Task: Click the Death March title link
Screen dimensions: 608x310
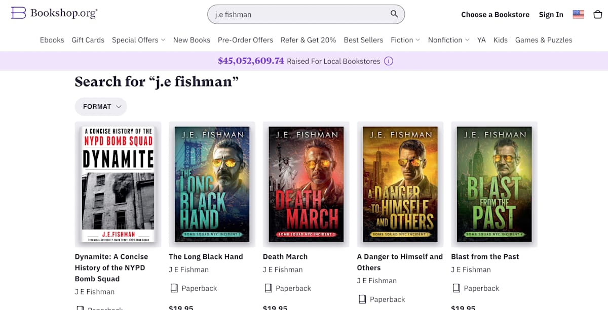Action: tap(285, 256)
